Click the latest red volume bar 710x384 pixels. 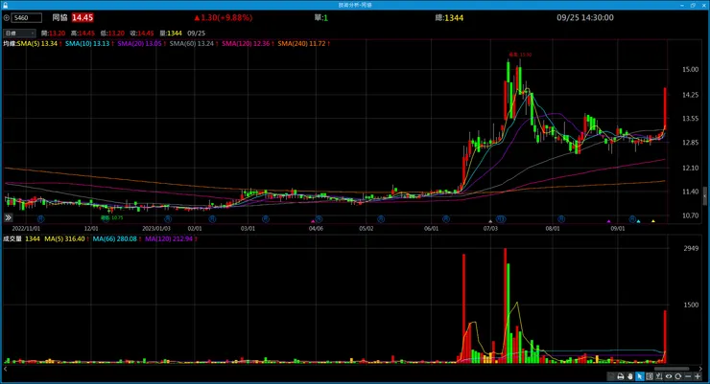665,336
